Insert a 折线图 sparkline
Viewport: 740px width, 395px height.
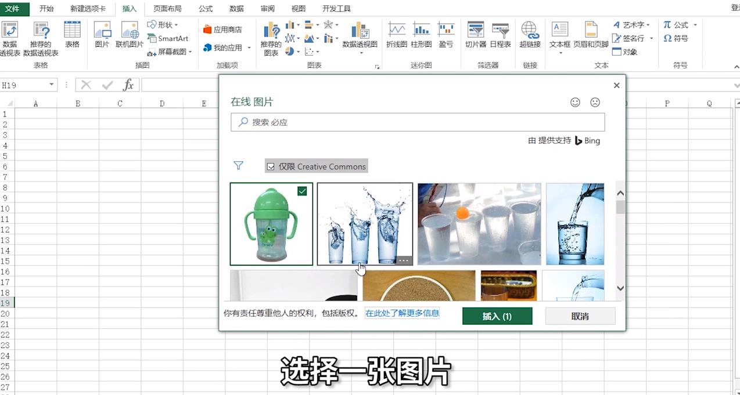click(397, 34)
